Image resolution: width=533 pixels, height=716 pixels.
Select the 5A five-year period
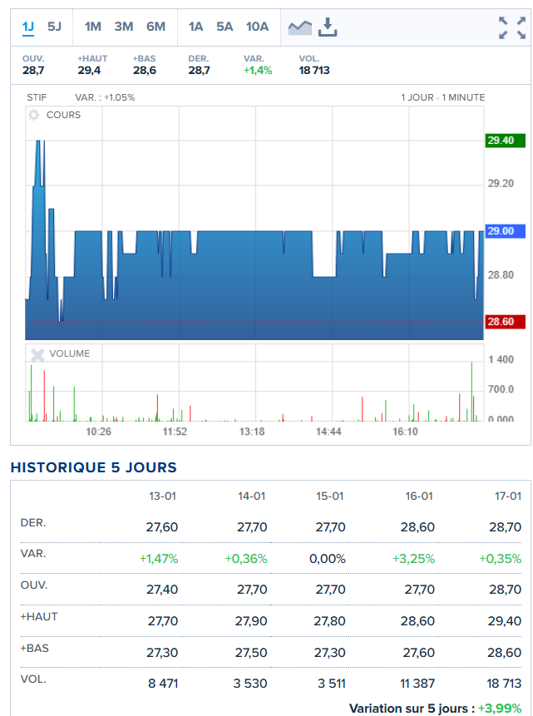[x=225, y=27]
